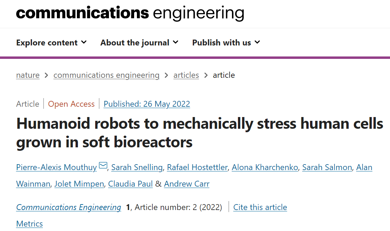The width and height of the screenshot is (390, 231).
Task: Go to the nature breadcrumb link
Action: (28, 75)
